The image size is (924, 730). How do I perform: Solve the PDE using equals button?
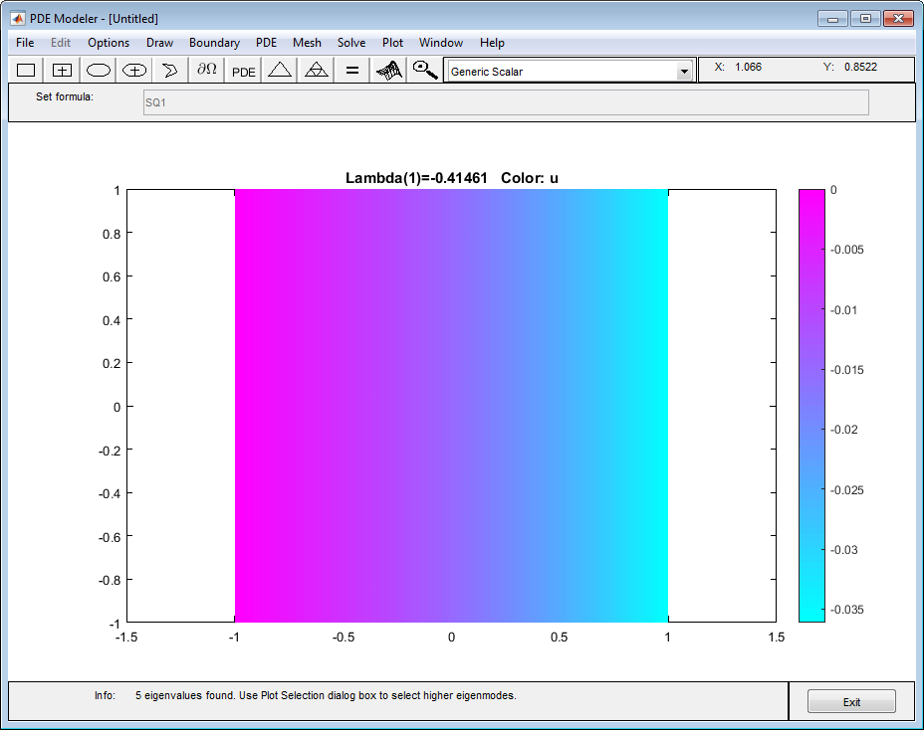tap(352, 71)
